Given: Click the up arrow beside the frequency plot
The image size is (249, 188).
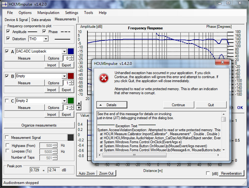Looking at the screenshot, I should click(x=79, y=104).
